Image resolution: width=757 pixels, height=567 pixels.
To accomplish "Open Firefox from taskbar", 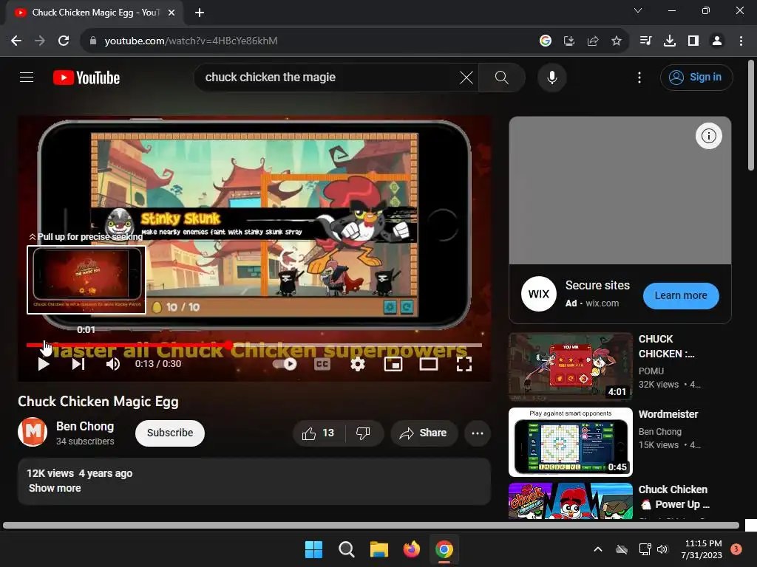I will tap(411, 549).
